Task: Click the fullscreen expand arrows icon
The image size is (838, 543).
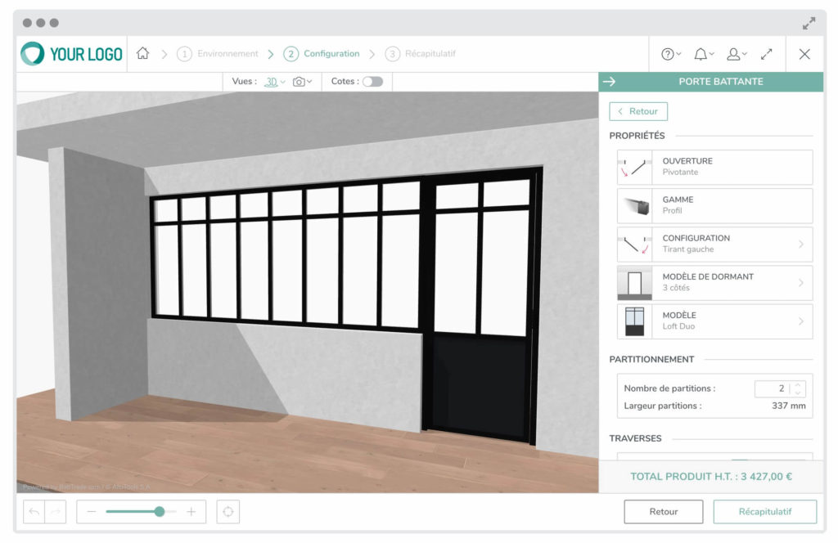Action: tap(767, 54)
